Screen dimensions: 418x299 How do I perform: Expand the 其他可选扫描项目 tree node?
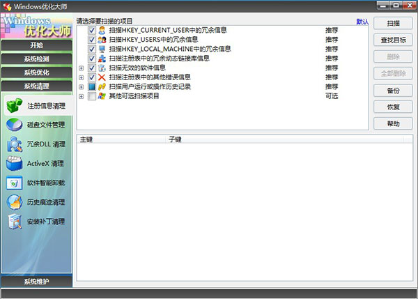click(x=82, y=95)
